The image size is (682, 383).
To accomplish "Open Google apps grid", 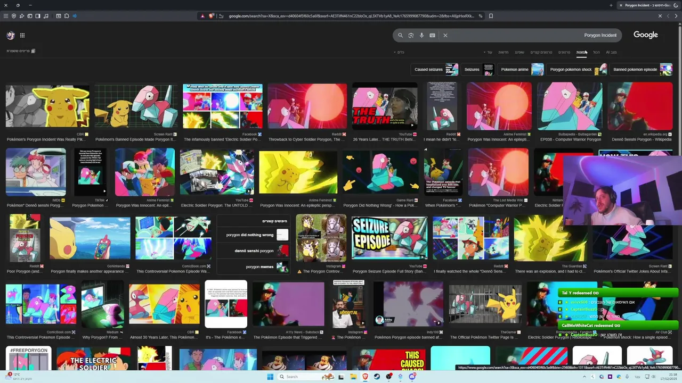I will pyautogui.click(x=22, y=35).
